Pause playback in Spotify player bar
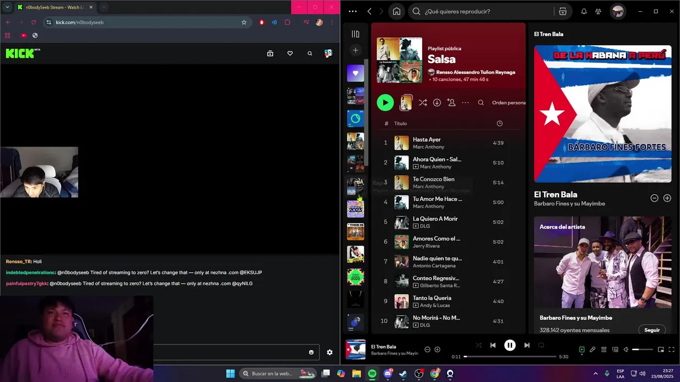Viewport: 680px width, 382px height. click(x=509, y=345)
